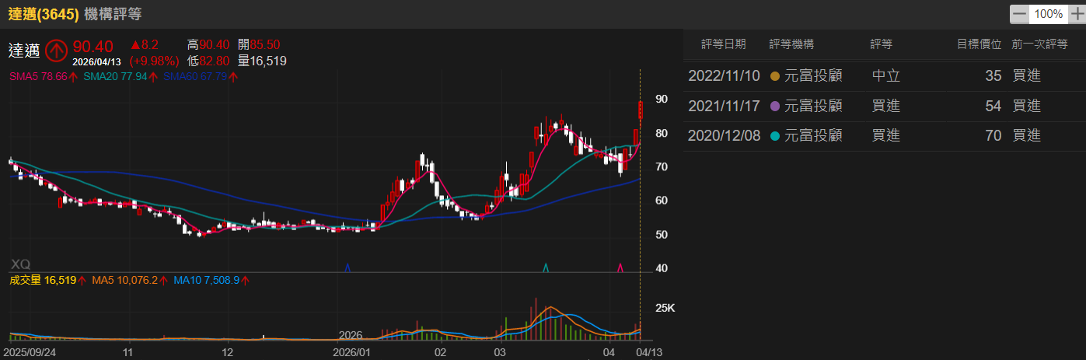Viewport: 1086px width, 360px height.
Task: Click the 前一次評等 column header
Action: (1039, 44)
